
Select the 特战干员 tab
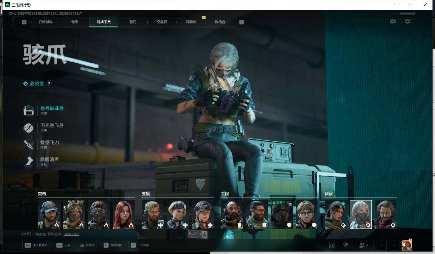(x=104, y=22)
